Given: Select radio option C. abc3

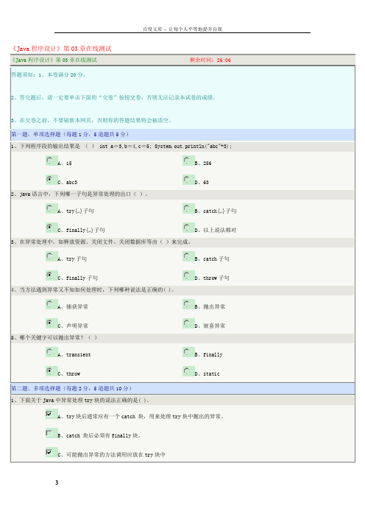Looking at the screenshot, I should (x=50, y=180).
